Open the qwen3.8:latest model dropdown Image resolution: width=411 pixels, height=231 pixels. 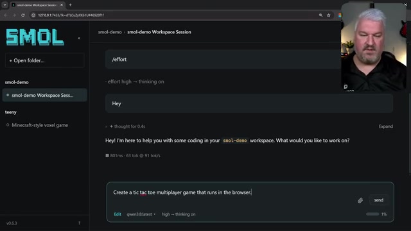click(141, 214)
